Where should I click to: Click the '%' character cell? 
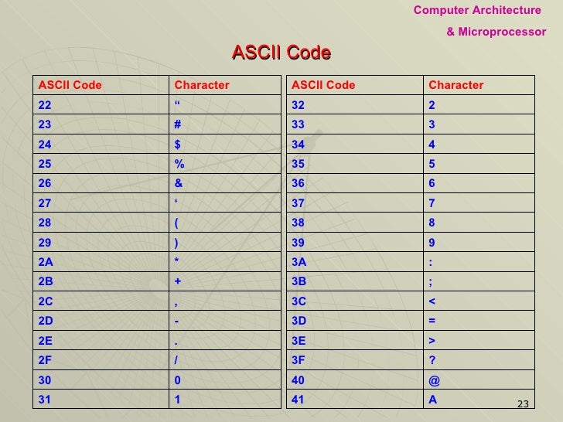pyautogui.click(x=225, y=164)
